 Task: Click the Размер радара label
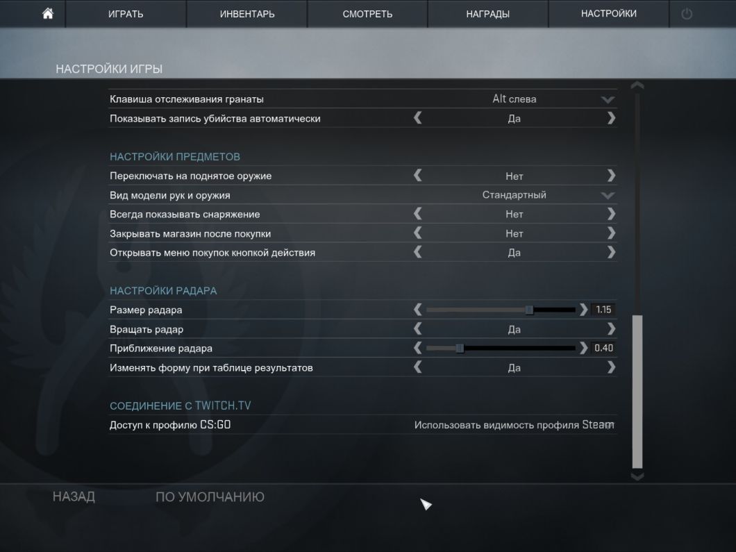click(146, 310)
